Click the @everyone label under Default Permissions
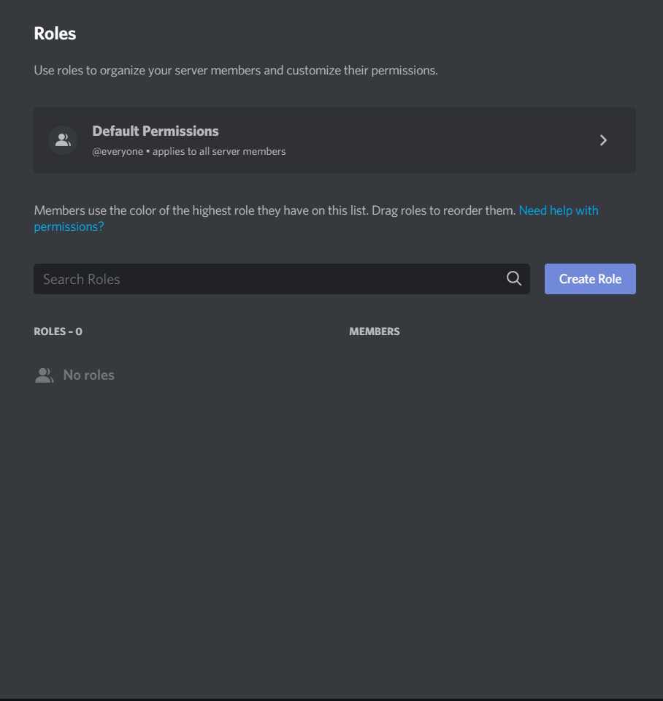 (118, 151)
